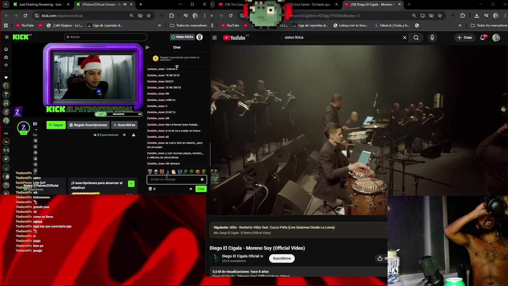The width and height of the screenshot is (508, 286).
Task: Open YouTube account avatar
Action: (496, 38)
